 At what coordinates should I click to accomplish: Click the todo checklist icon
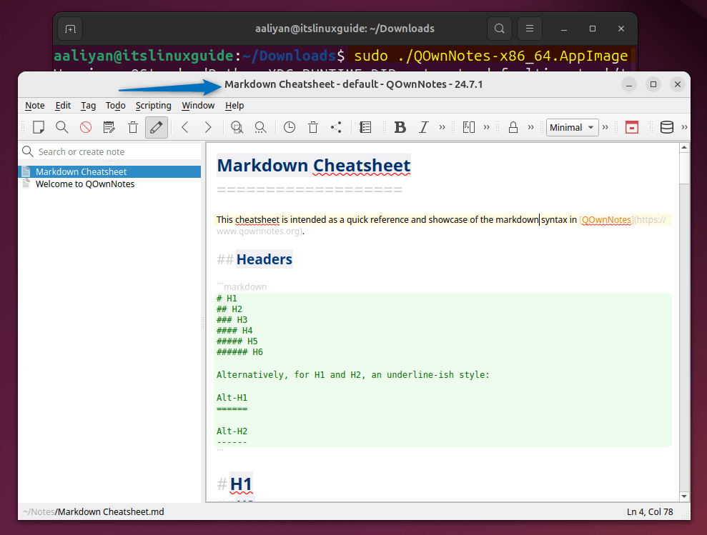point(365,127)
